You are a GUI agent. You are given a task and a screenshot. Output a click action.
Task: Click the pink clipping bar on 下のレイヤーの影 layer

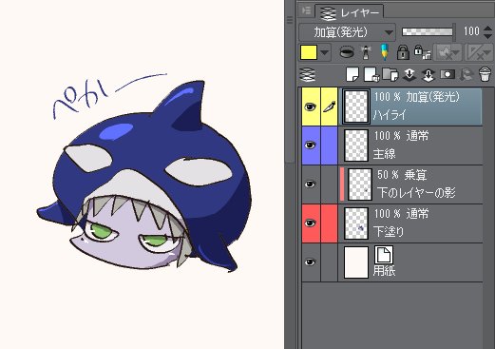pos(342,184)
